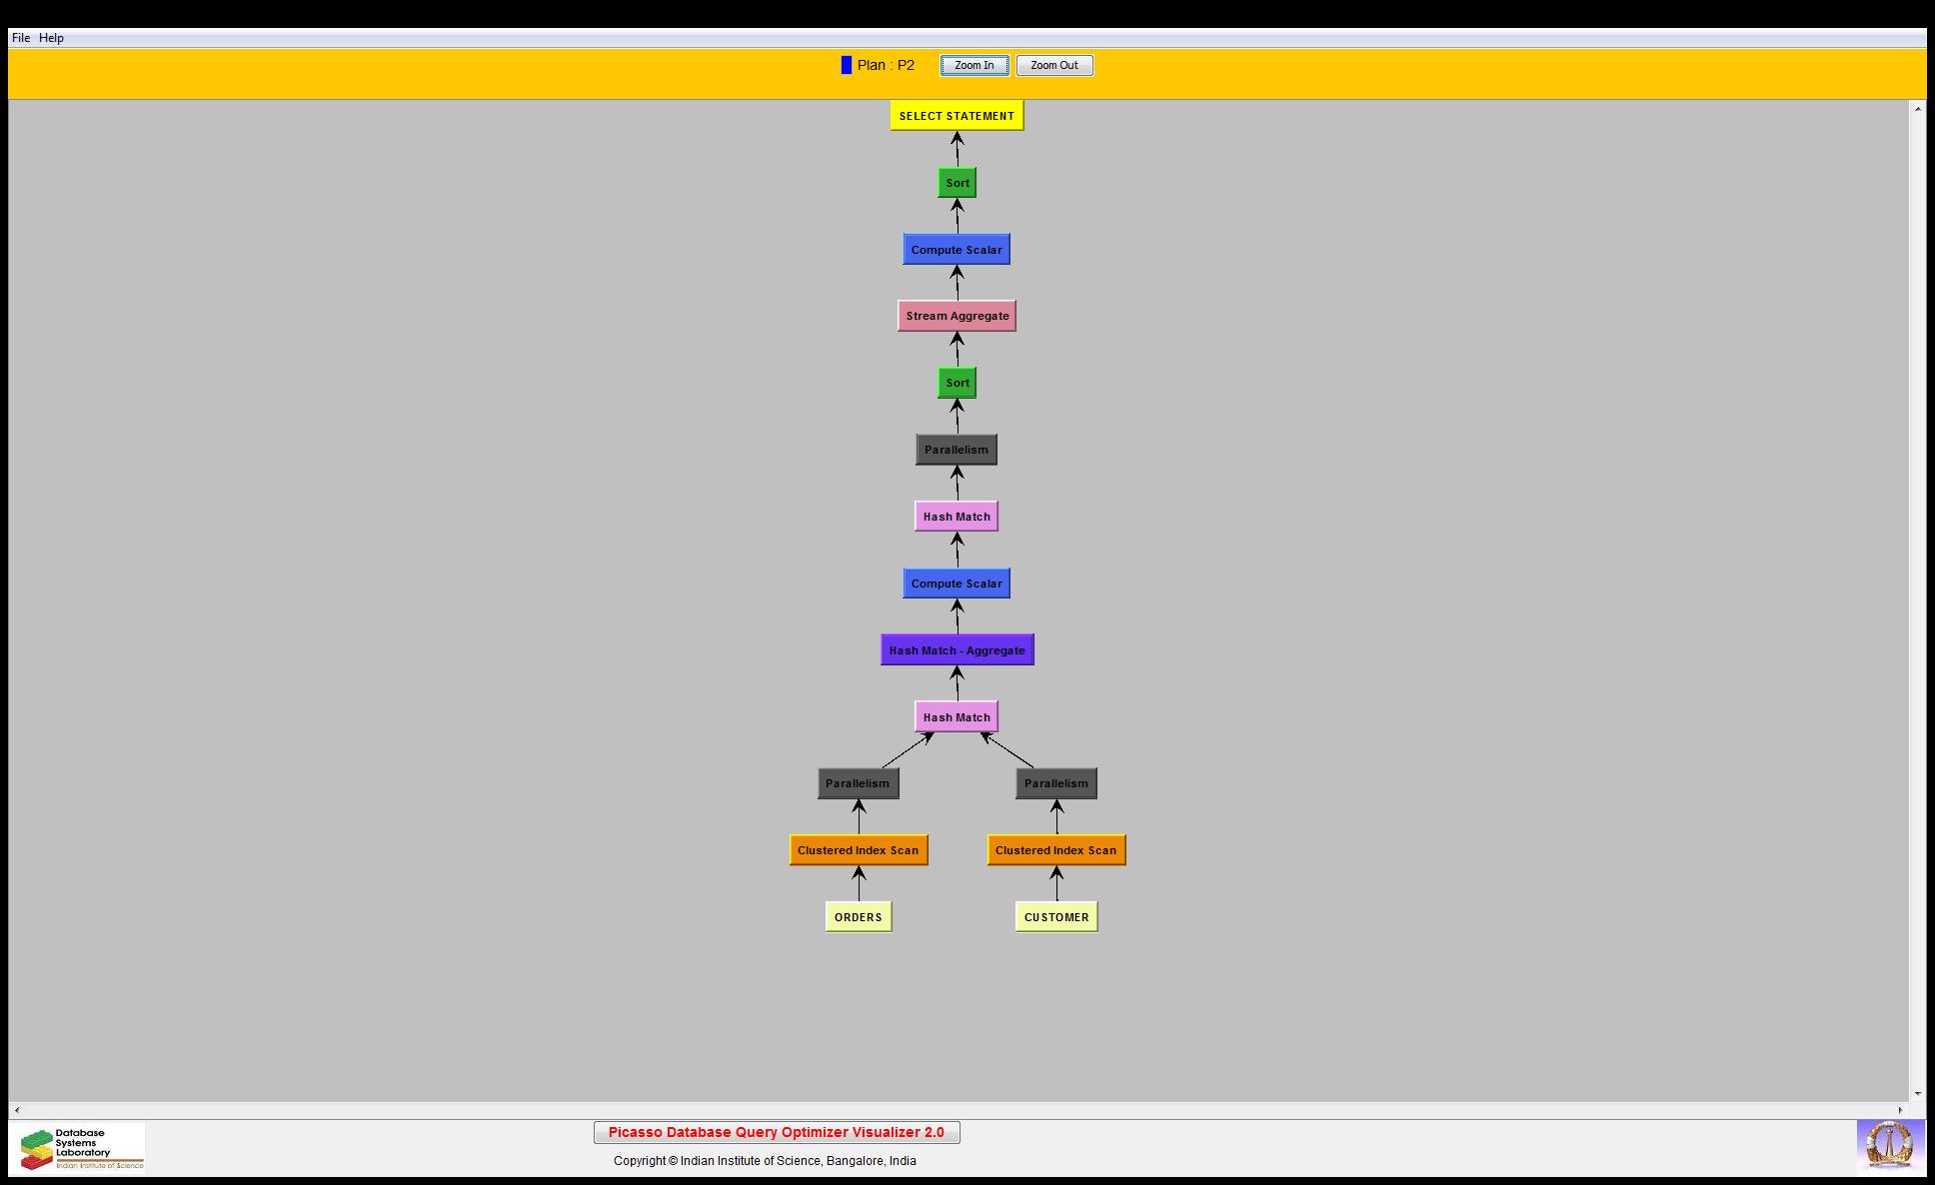Select the SELECT STATEMENT root node
This screenshot has height=1185, width=1935.
point(957,116)
